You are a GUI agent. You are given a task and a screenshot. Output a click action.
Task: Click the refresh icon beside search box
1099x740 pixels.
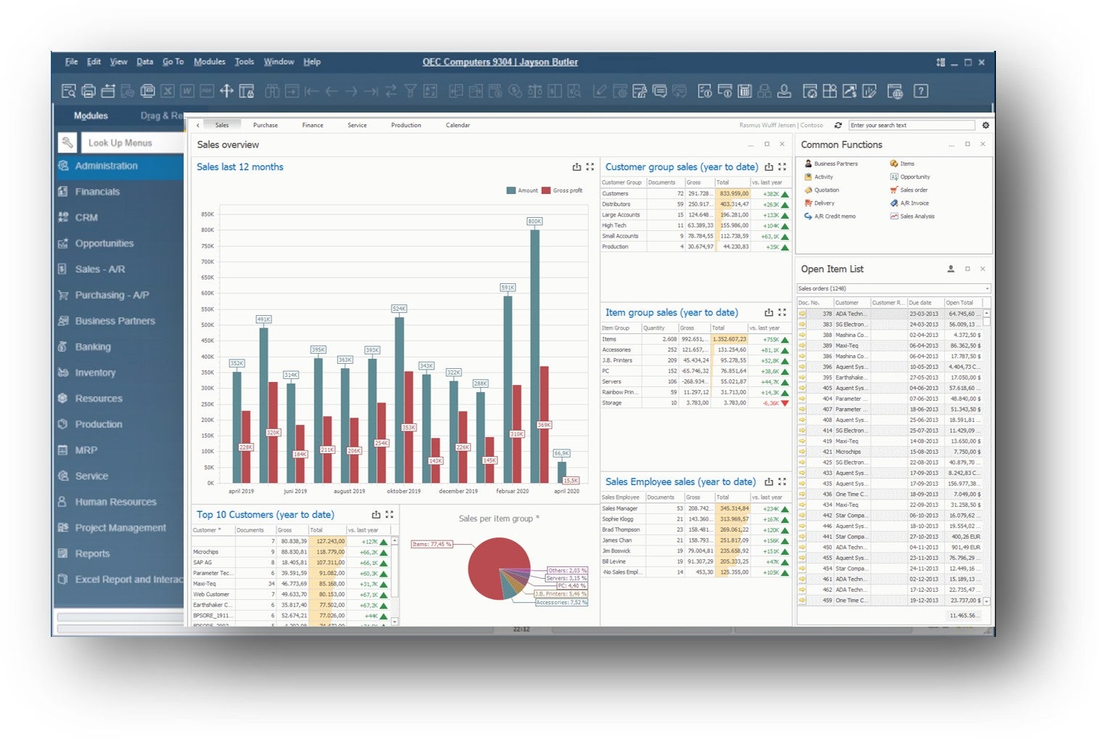pos(838,125)
